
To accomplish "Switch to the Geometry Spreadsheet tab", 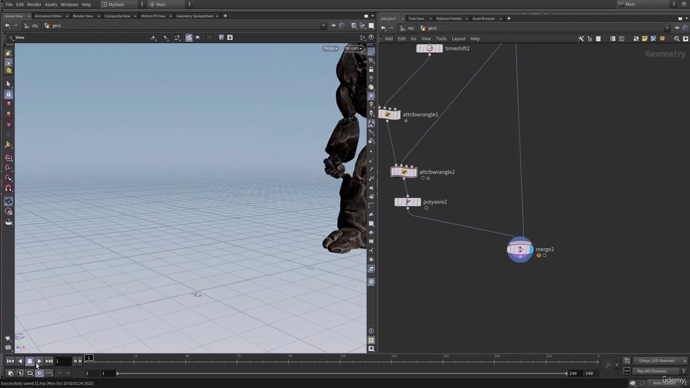I will click(x=194, y=16).
